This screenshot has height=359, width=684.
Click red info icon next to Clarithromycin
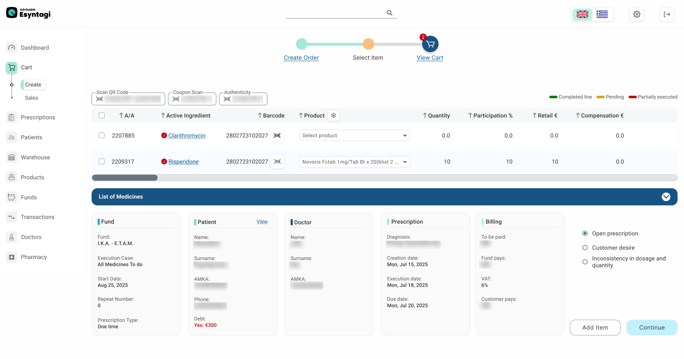click(x=164, y=135)
